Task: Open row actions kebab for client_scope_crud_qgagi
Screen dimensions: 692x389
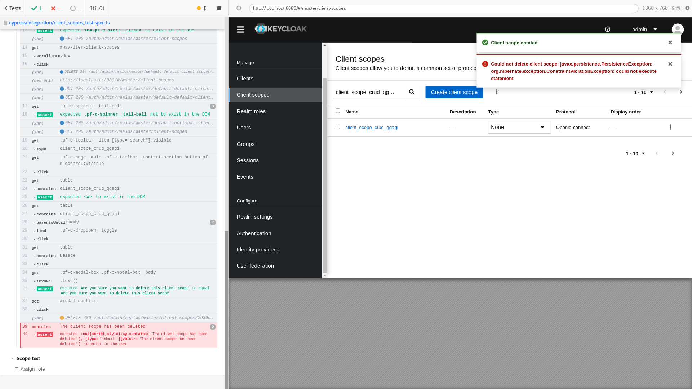Action: point(670,127)
